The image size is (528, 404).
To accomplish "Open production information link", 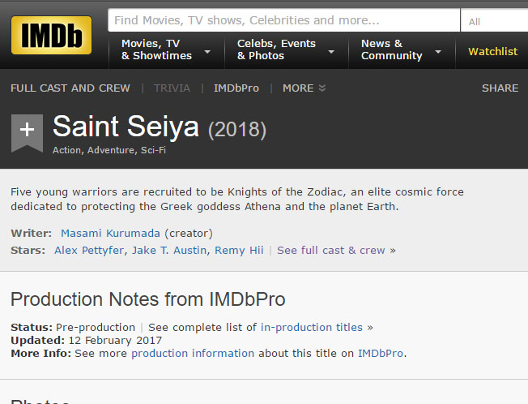I will tap(193, 353).
